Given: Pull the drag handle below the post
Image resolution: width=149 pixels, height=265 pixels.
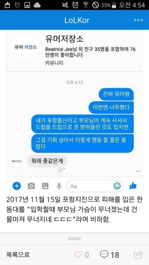Looking at the screenshot, I should coord(74,238).
